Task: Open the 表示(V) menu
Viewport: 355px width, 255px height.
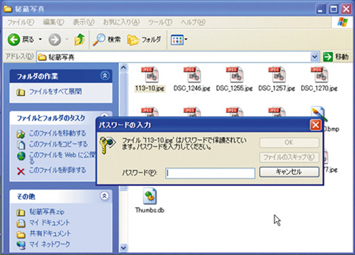Action: coord(83,22)
